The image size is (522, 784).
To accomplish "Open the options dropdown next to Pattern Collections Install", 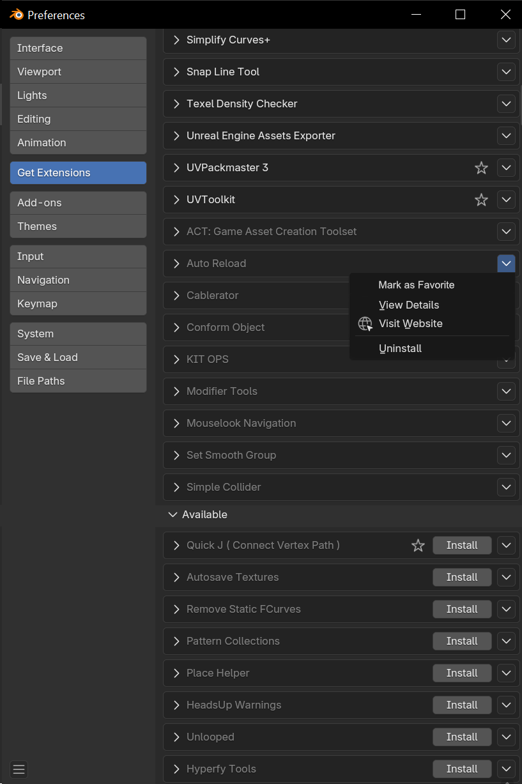I will tap(506, 641).
